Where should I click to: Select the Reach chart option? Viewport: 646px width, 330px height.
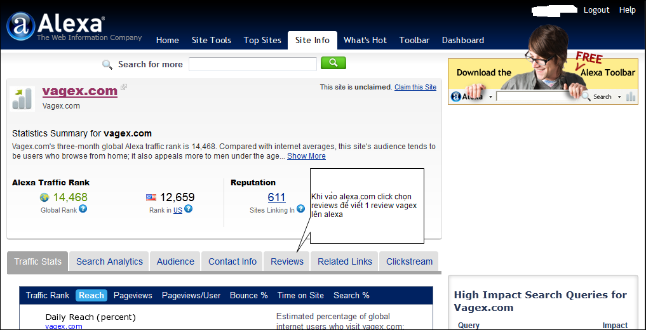click(x=91, y=296)
